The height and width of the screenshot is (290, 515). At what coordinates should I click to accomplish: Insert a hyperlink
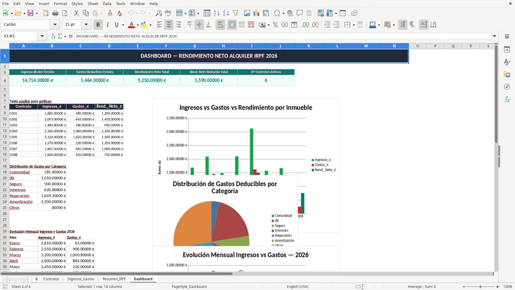(x=290, y=13)
